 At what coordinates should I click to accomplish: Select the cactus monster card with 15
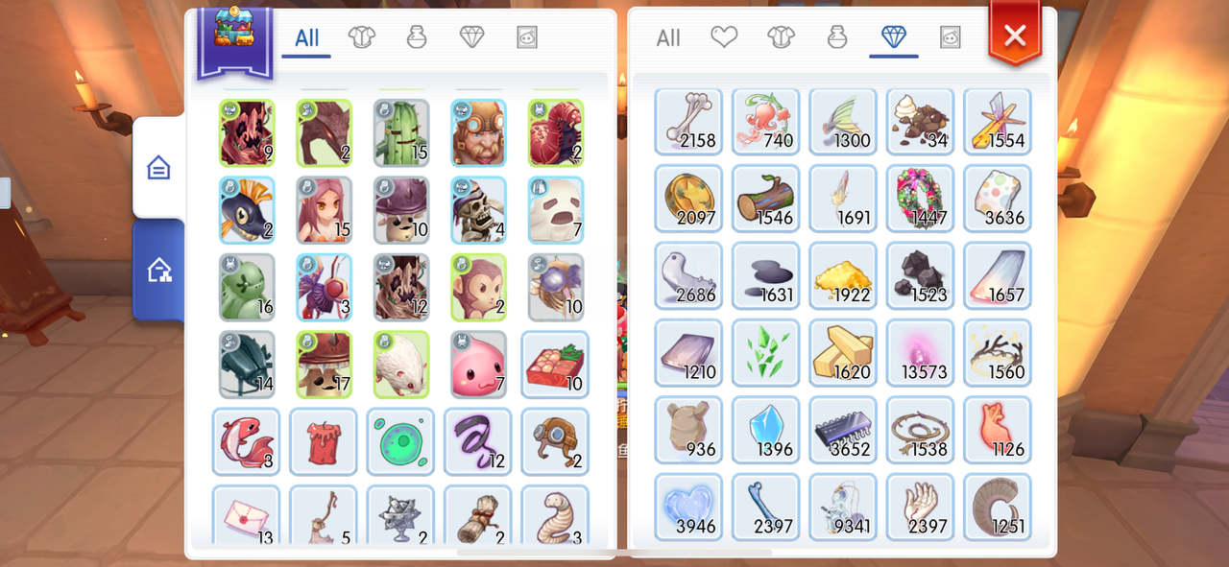[x=401, y=132]
